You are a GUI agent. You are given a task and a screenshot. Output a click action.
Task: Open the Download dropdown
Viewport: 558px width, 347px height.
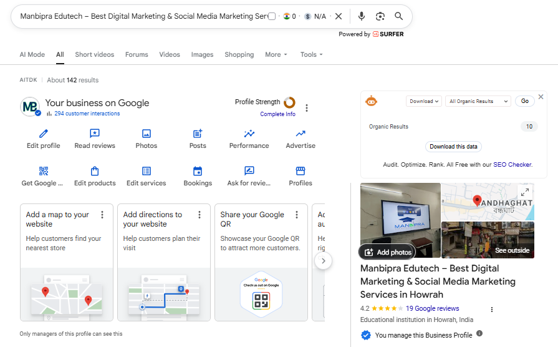(x=424, y=101)
